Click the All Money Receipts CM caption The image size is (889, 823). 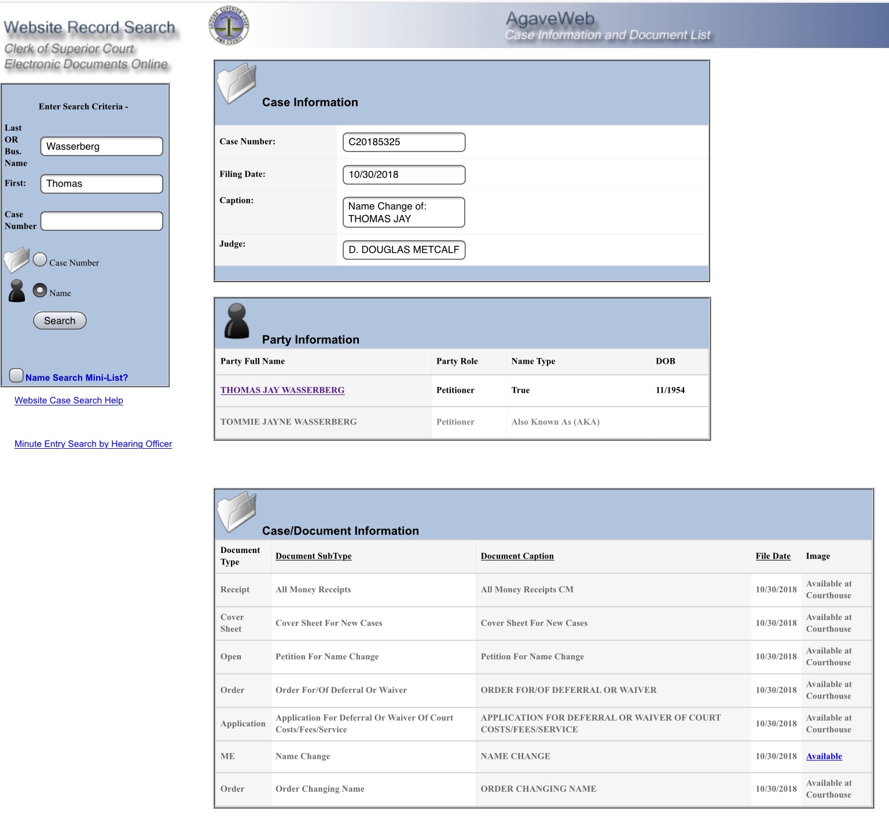click(x=527, y=589)
